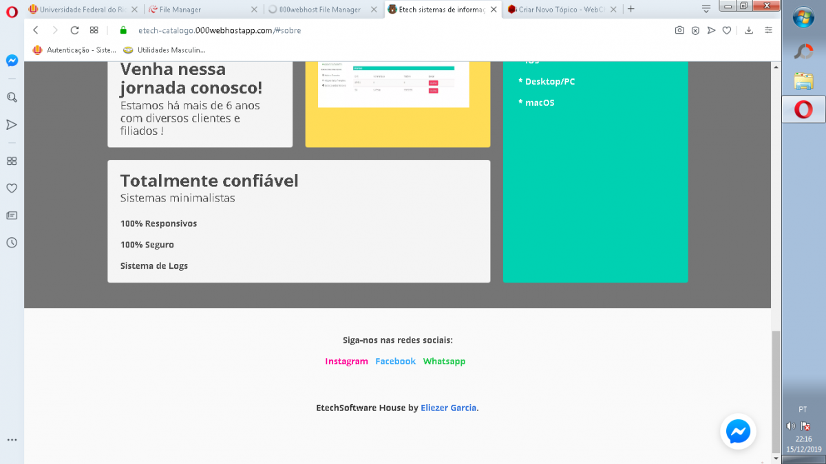This screenshot has width=826, height=464.
Task: Follow the Instagram link
Action: (x=346, y=361)
